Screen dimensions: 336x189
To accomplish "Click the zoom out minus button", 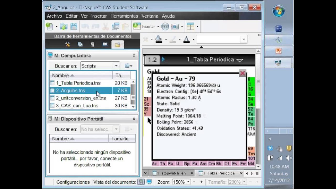I will coord(195,182).
